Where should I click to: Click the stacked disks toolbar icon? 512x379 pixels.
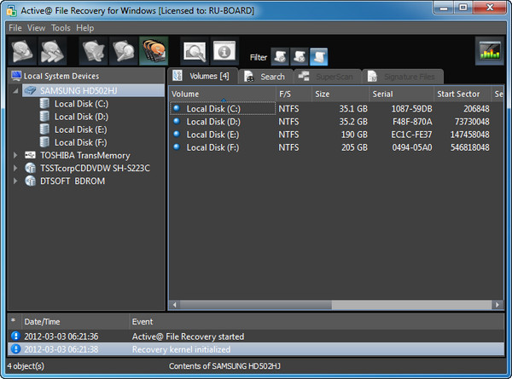point(154,52)
